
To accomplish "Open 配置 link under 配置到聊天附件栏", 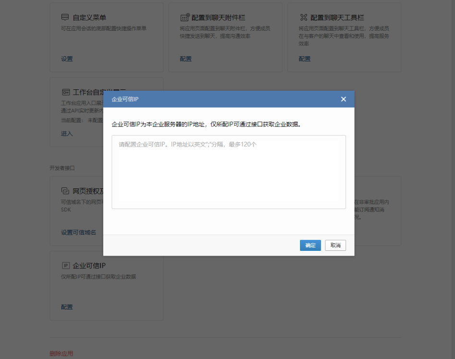I will 186,59.
